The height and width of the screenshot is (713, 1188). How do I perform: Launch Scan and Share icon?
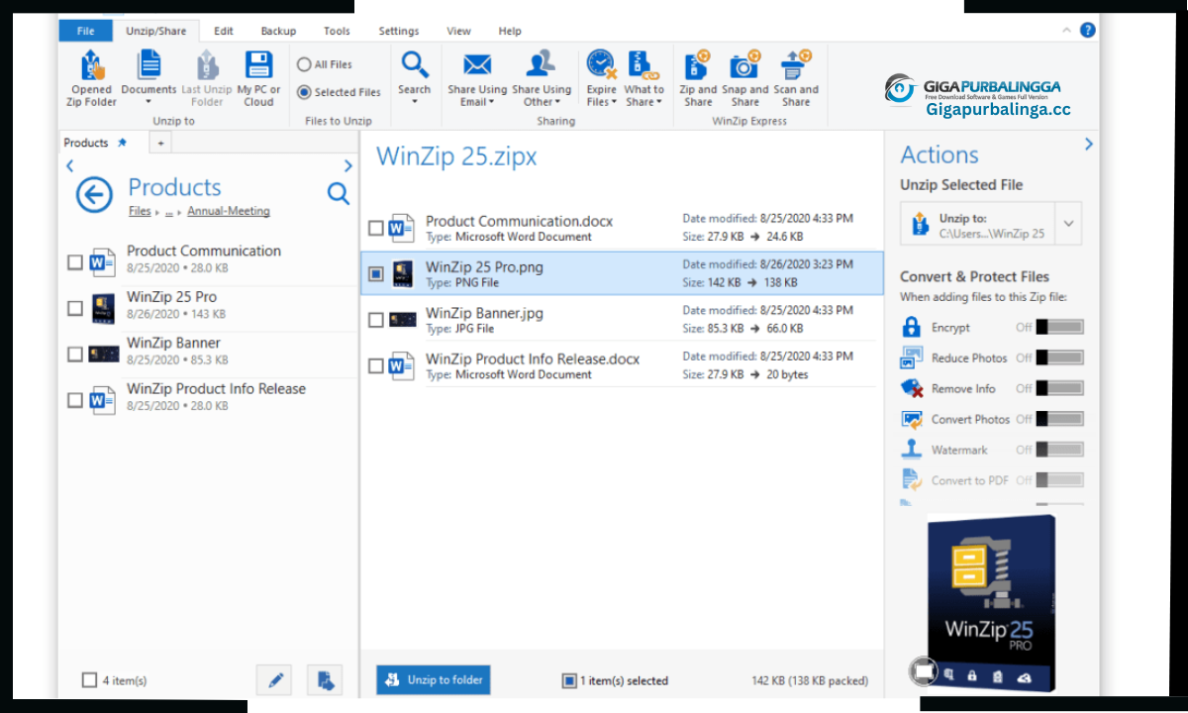click(x=796, y=65)
